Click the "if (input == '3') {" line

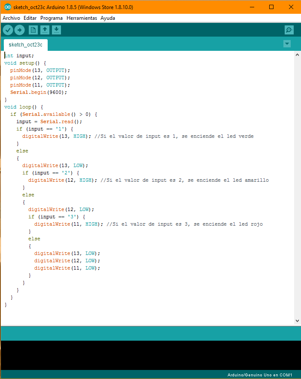click(57, 217)
